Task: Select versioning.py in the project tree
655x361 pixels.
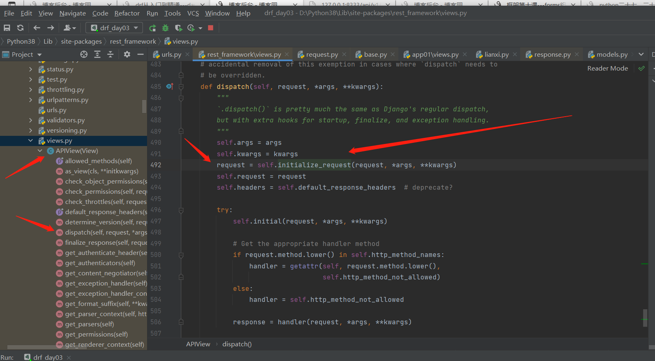Action: [x=67, y=131]
